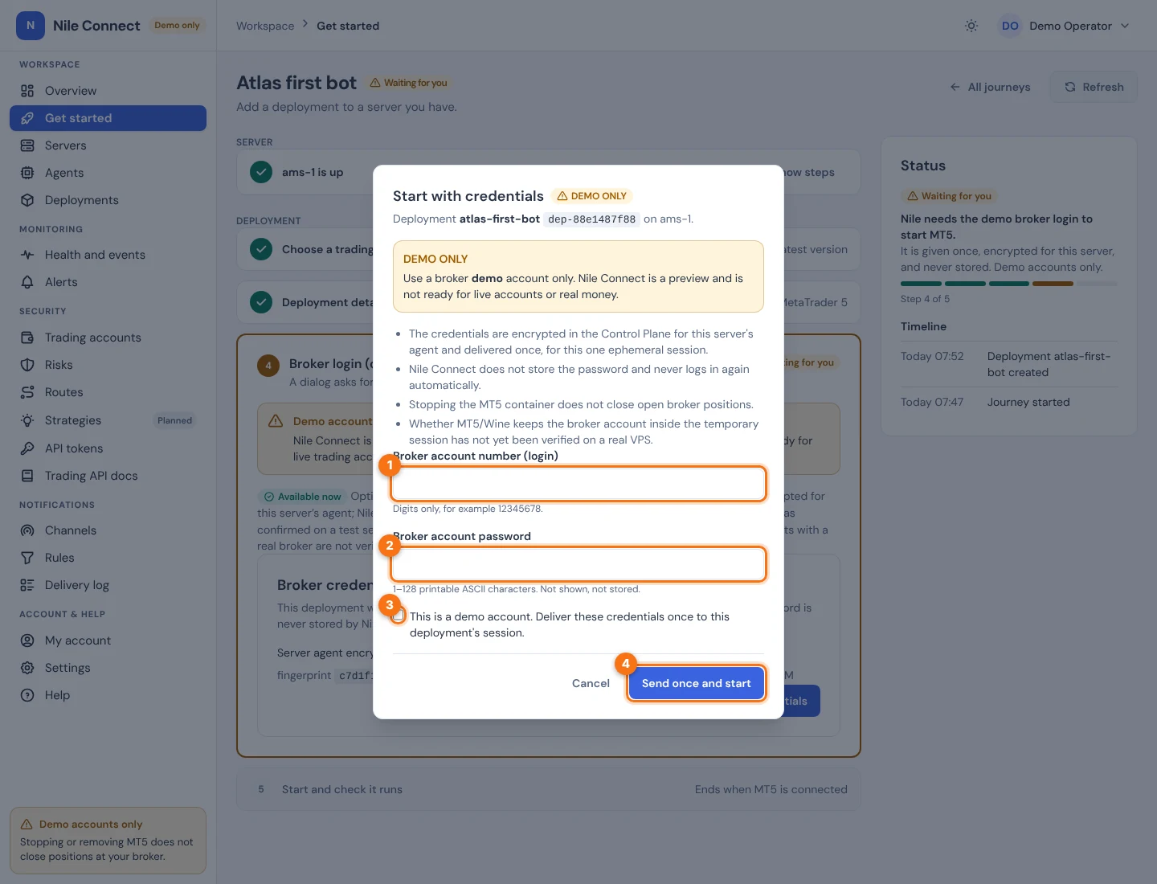Click the Journey started timeline entry
Viewport: 1157px width, 884px height.
point(1008,402)
